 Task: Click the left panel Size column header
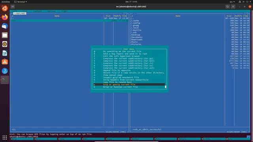(x=108, y=16)
